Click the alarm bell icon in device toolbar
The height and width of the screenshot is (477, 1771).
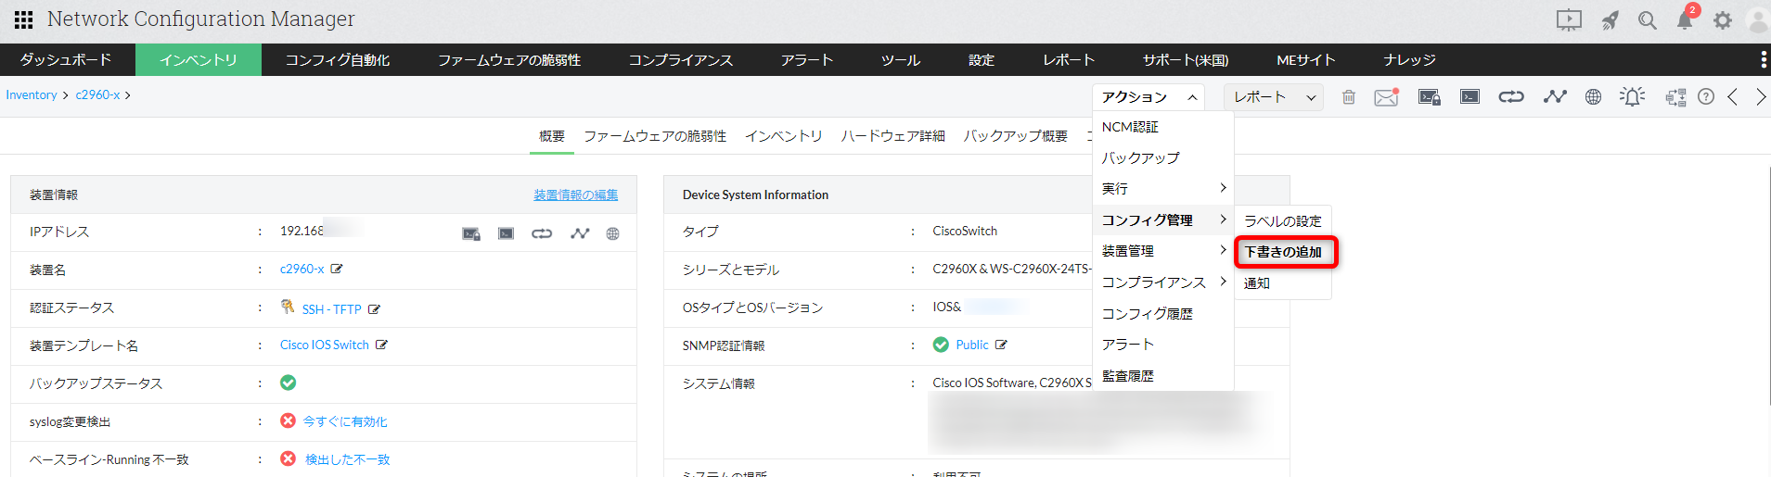point(1632,96)
